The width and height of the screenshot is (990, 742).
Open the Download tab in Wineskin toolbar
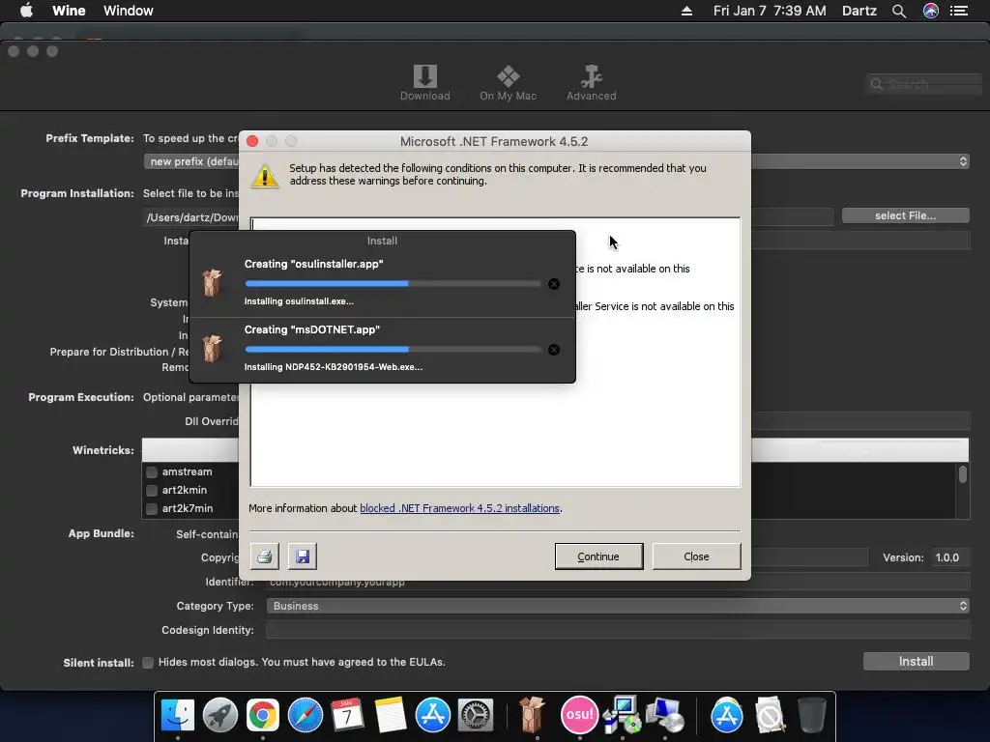coord(425,83)
